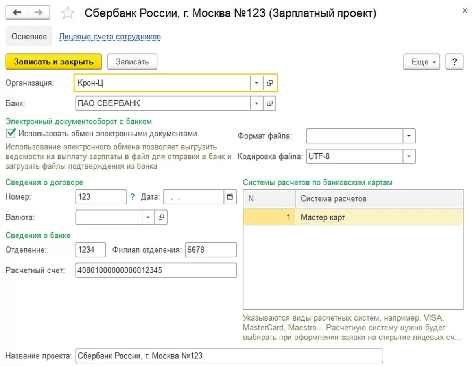Screen dimensions: 472x367
Task: Click the forward navigation arrow
Action: pyautogui.click(x=39, y=13)
